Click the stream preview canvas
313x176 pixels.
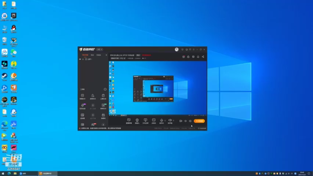pyautogui.click(x=158, y=88)
